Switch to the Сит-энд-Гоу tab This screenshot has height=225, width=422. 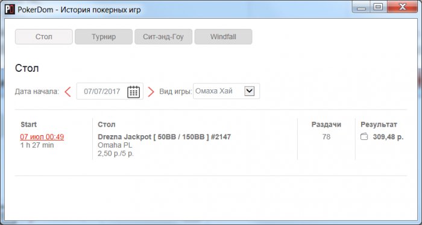tap(163, 37)
